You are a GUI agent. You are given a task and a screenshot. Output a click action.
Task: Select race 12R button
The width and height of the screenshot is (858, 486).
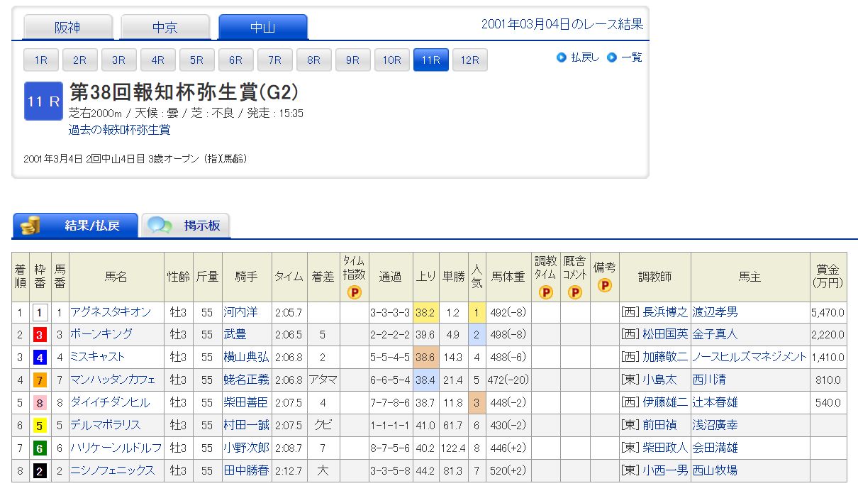point(469,60)
